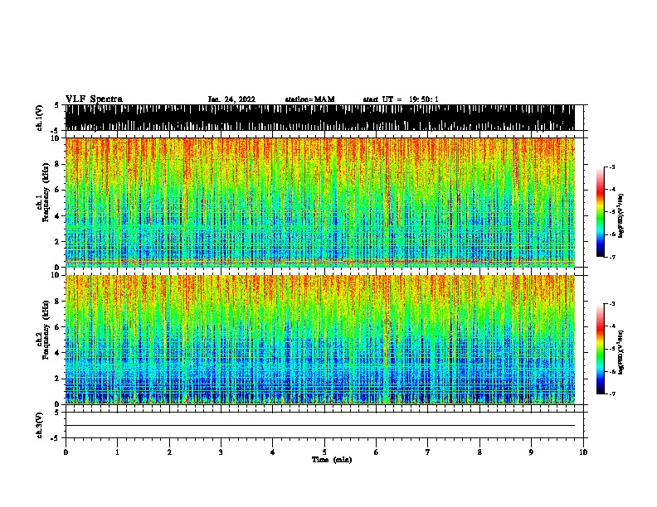Viewport: 657px width, 507px height.
Task: Click the "Time (min)" x-axis label
Action: pos(332,460)
